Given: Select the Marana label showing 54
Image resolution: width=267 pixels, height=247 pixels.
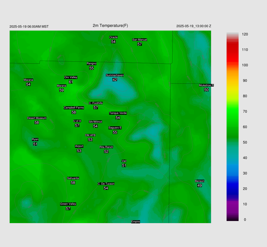Looking at the screenshot, I should pos(28,80).
